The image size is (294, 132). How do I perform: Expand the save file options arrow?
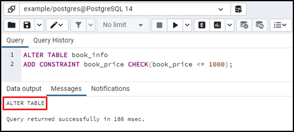pyautogui.click(x=39, y=25)
